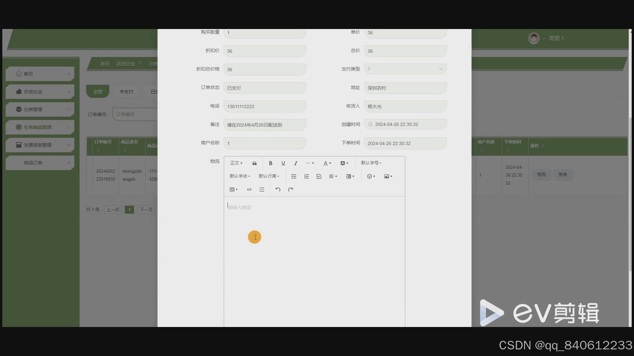
Task: Open the 默认字体 font family dropdown
Action: (240, 176)
